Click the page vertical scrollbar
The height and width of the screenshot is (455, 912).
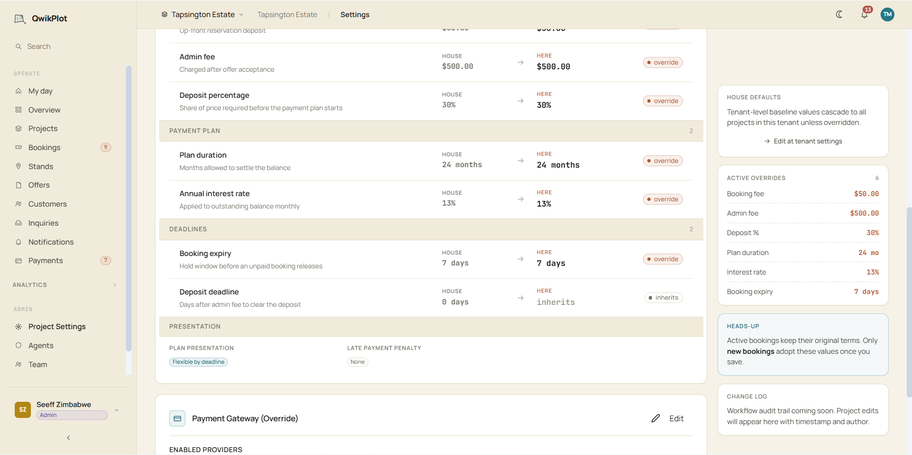(909, 302)
